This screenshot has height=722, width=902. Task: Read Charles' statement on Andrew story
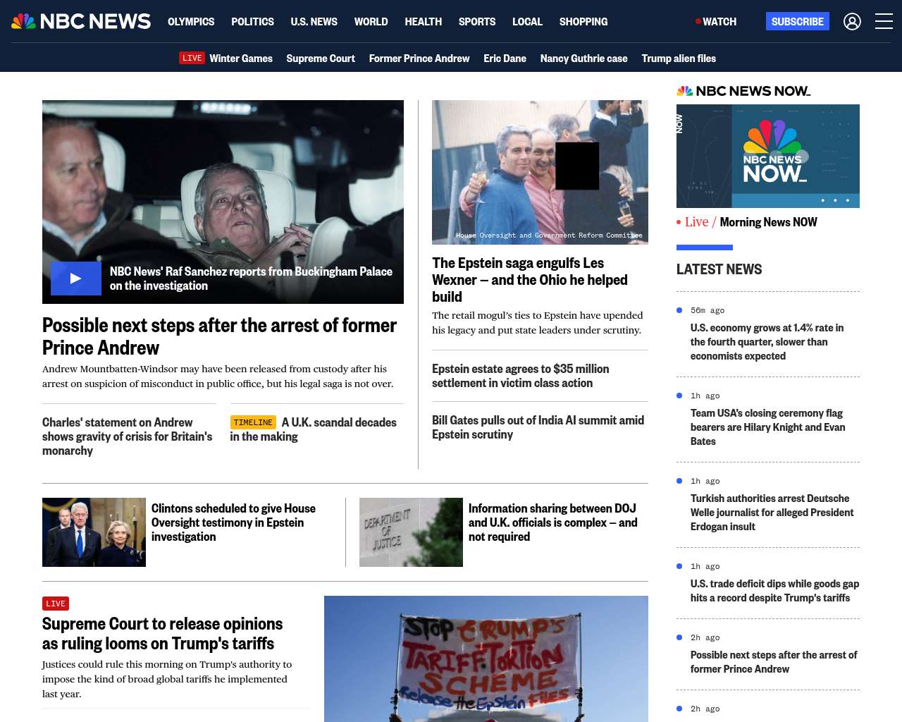(128, 436)
